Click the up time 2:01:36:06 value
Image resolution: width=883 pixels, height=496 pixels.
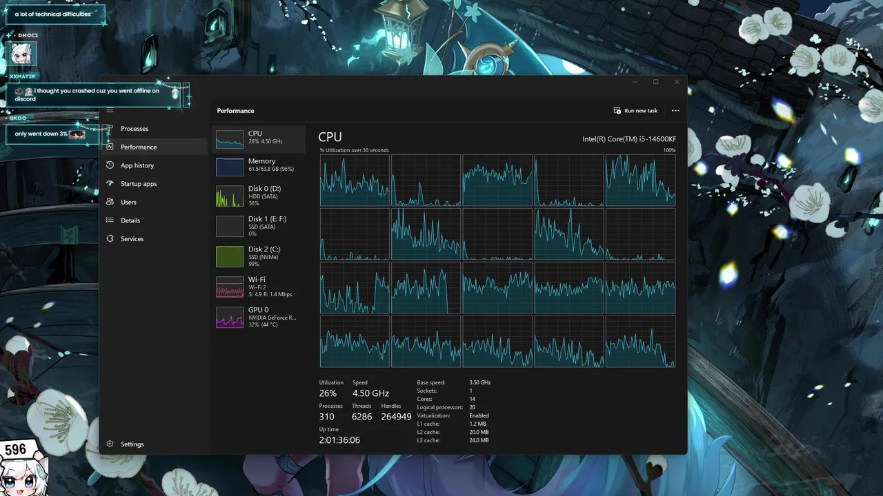[x=339, y=440]
